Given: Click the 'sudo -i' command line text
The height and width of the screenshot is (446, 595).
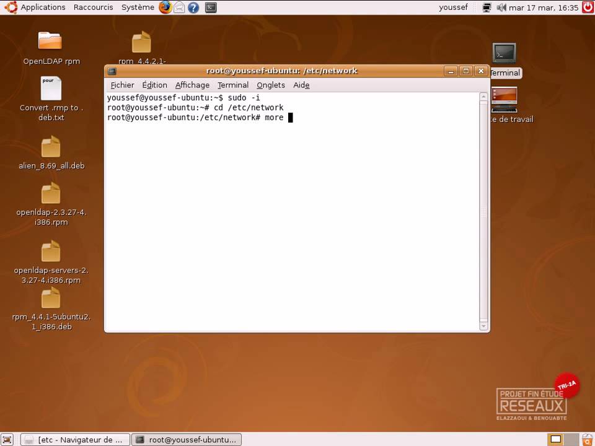Looking at the screenshot, I should [x=244, y=98].
